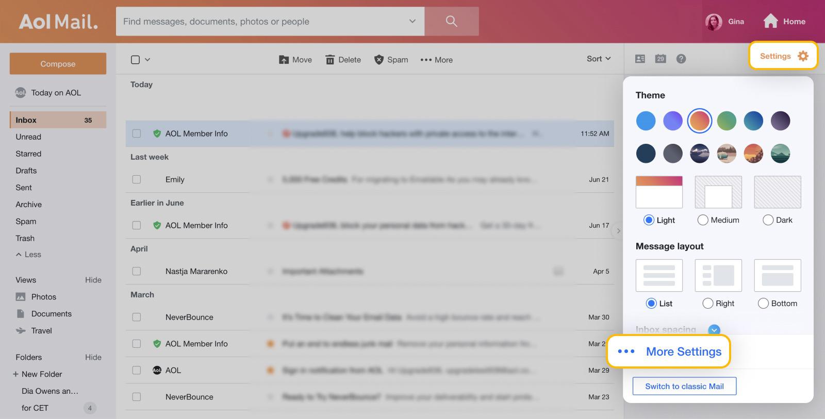Choose the Light theme mode

tap(649, 220)
